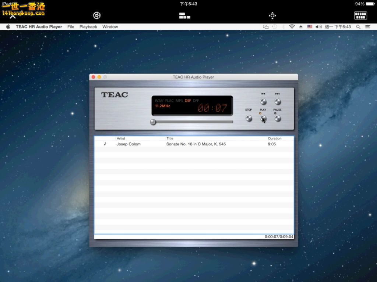Open the Playback menu

(88, 27)
